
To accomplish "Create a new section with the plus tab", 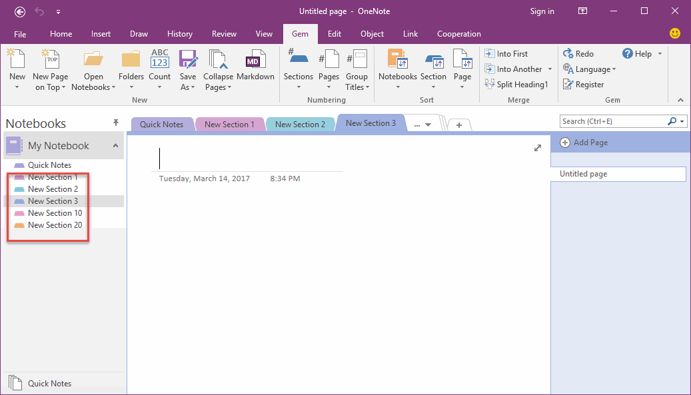I will pos(459,125).
